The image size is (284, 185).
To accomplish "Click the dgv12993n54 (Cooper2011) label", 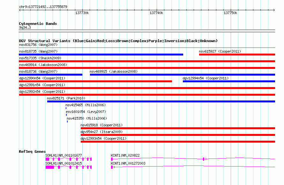I will point(103,138).
